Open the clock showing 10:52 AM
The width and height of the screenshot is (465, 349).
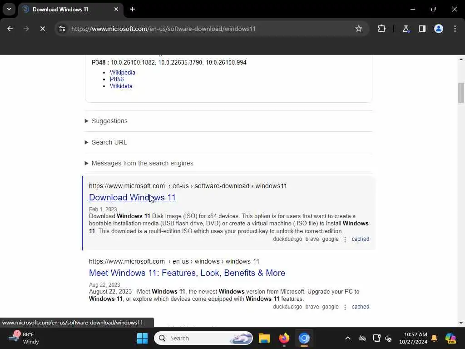[x=413, y=338]
